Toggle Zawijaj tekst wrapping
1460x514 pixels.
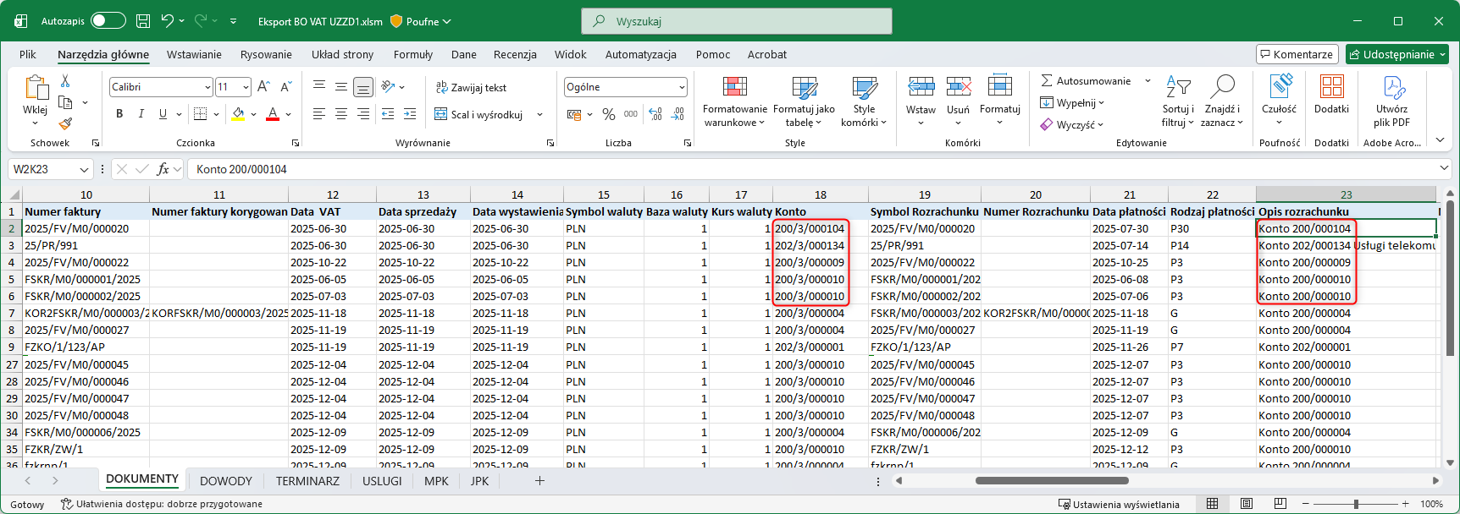click(x=471, y=87)
